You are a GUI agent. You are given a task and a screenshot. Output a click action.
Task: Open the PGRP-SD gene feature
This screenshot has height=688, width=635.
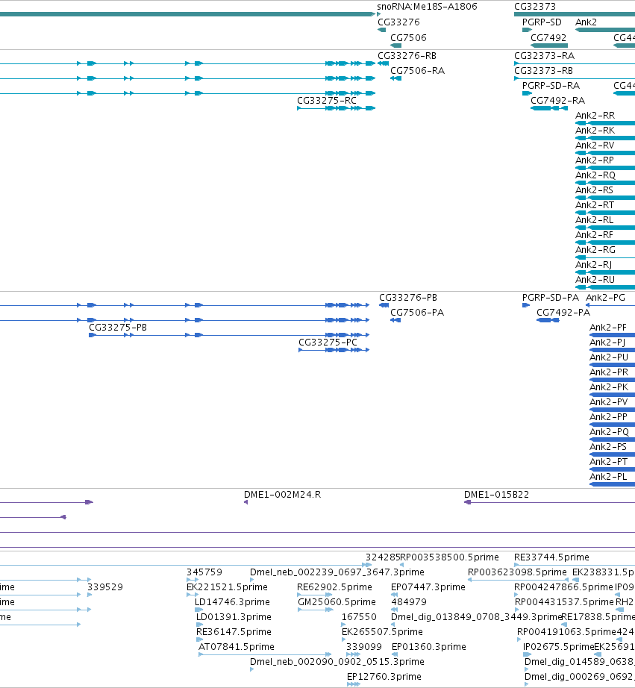(x=527, y=30)
